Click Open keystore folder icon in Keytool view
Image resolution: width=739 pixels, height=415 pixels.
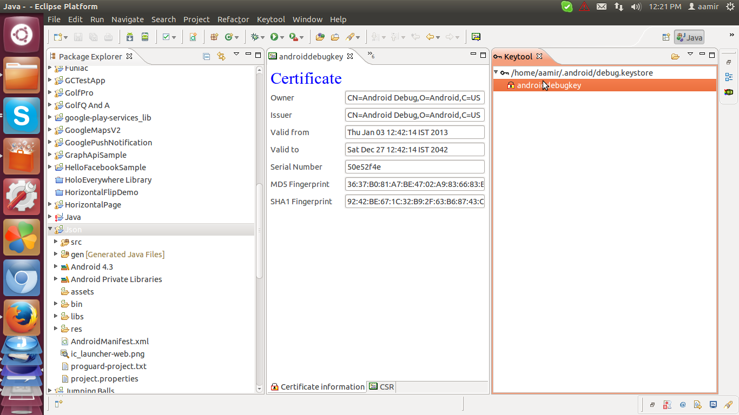pos(675,56)
